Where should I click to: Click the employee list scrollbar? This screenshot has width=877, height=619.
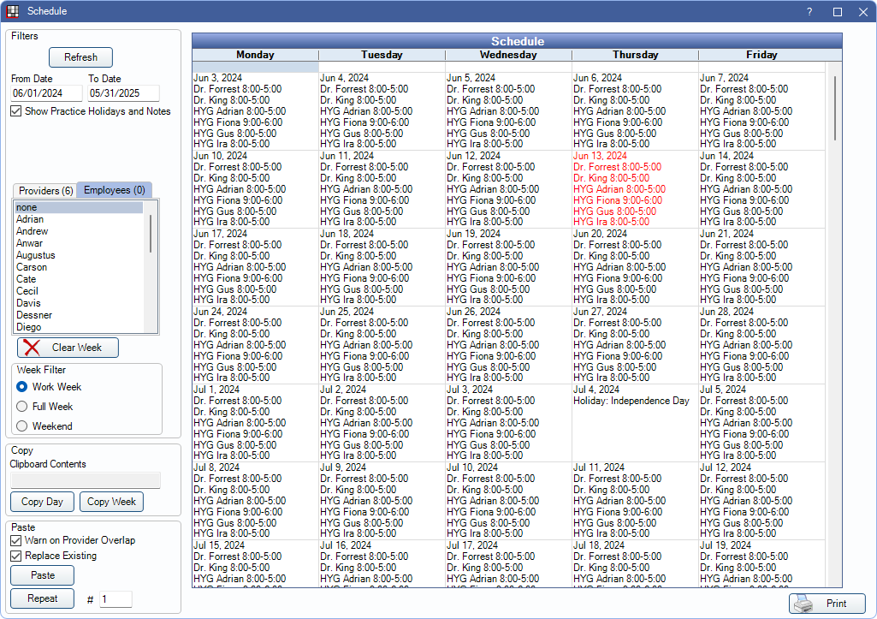tap(151, 233)
